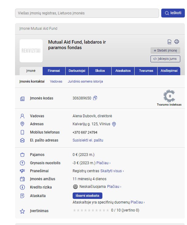
Task: Switch to the Finansai tab
Action: 54,71
